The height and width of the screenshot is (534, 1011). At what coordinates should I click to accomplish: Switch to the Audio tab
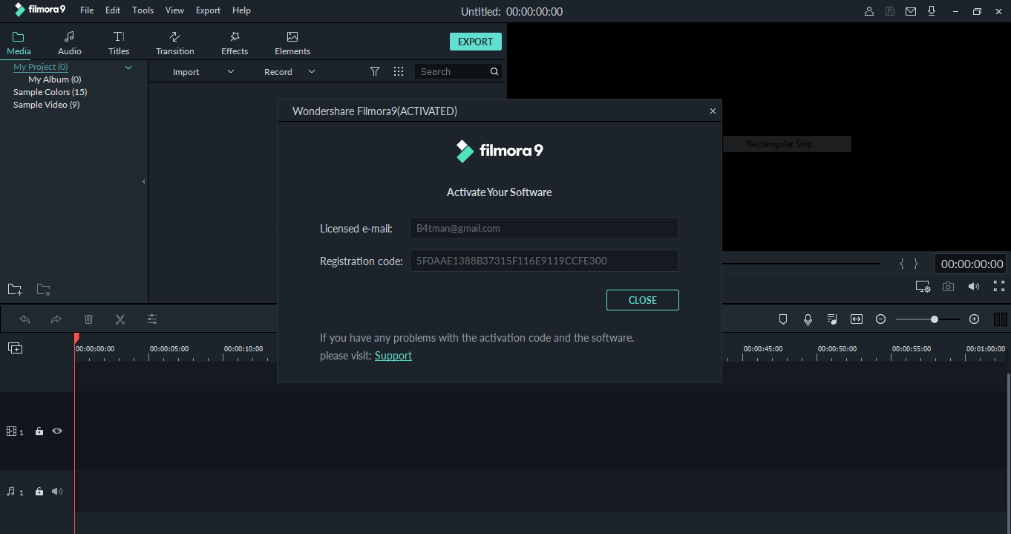tap(70, 43)
